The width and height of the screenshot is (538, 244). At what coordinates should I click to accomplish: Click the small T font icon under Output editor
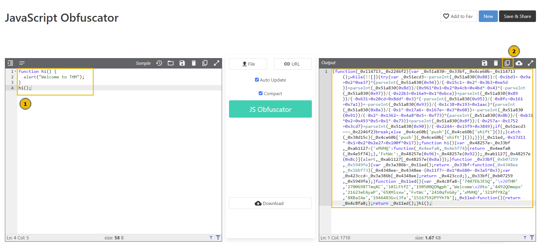point(525,238)
